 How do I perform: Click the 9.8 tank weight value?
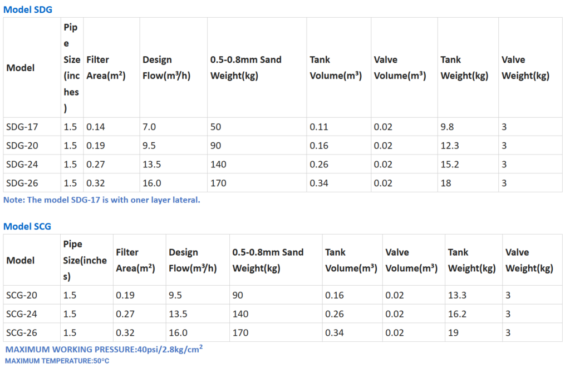(x=447, y=127)
